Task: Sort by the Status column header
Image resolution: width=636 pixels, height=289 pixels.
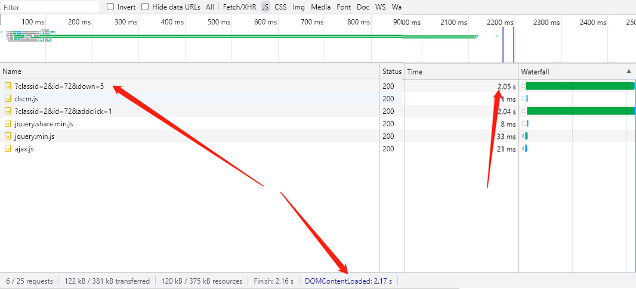Action: (x=392, y=72)
